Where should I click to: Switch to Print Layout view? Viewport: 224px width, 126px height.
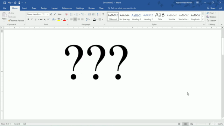185,124
